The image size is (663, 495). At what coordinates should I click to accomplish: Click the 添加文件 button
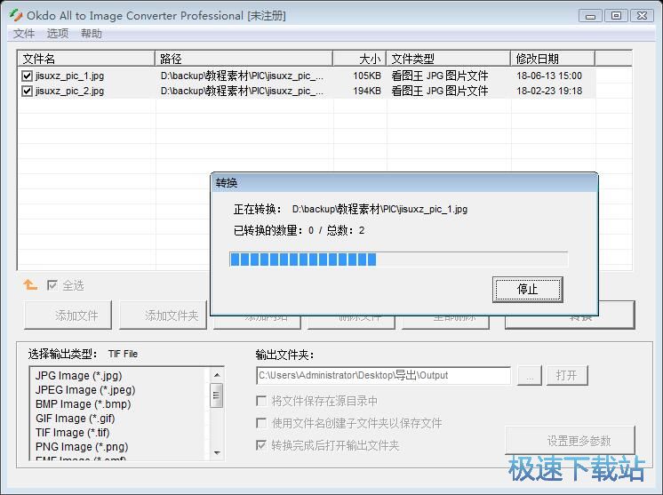tap(68, 315)
